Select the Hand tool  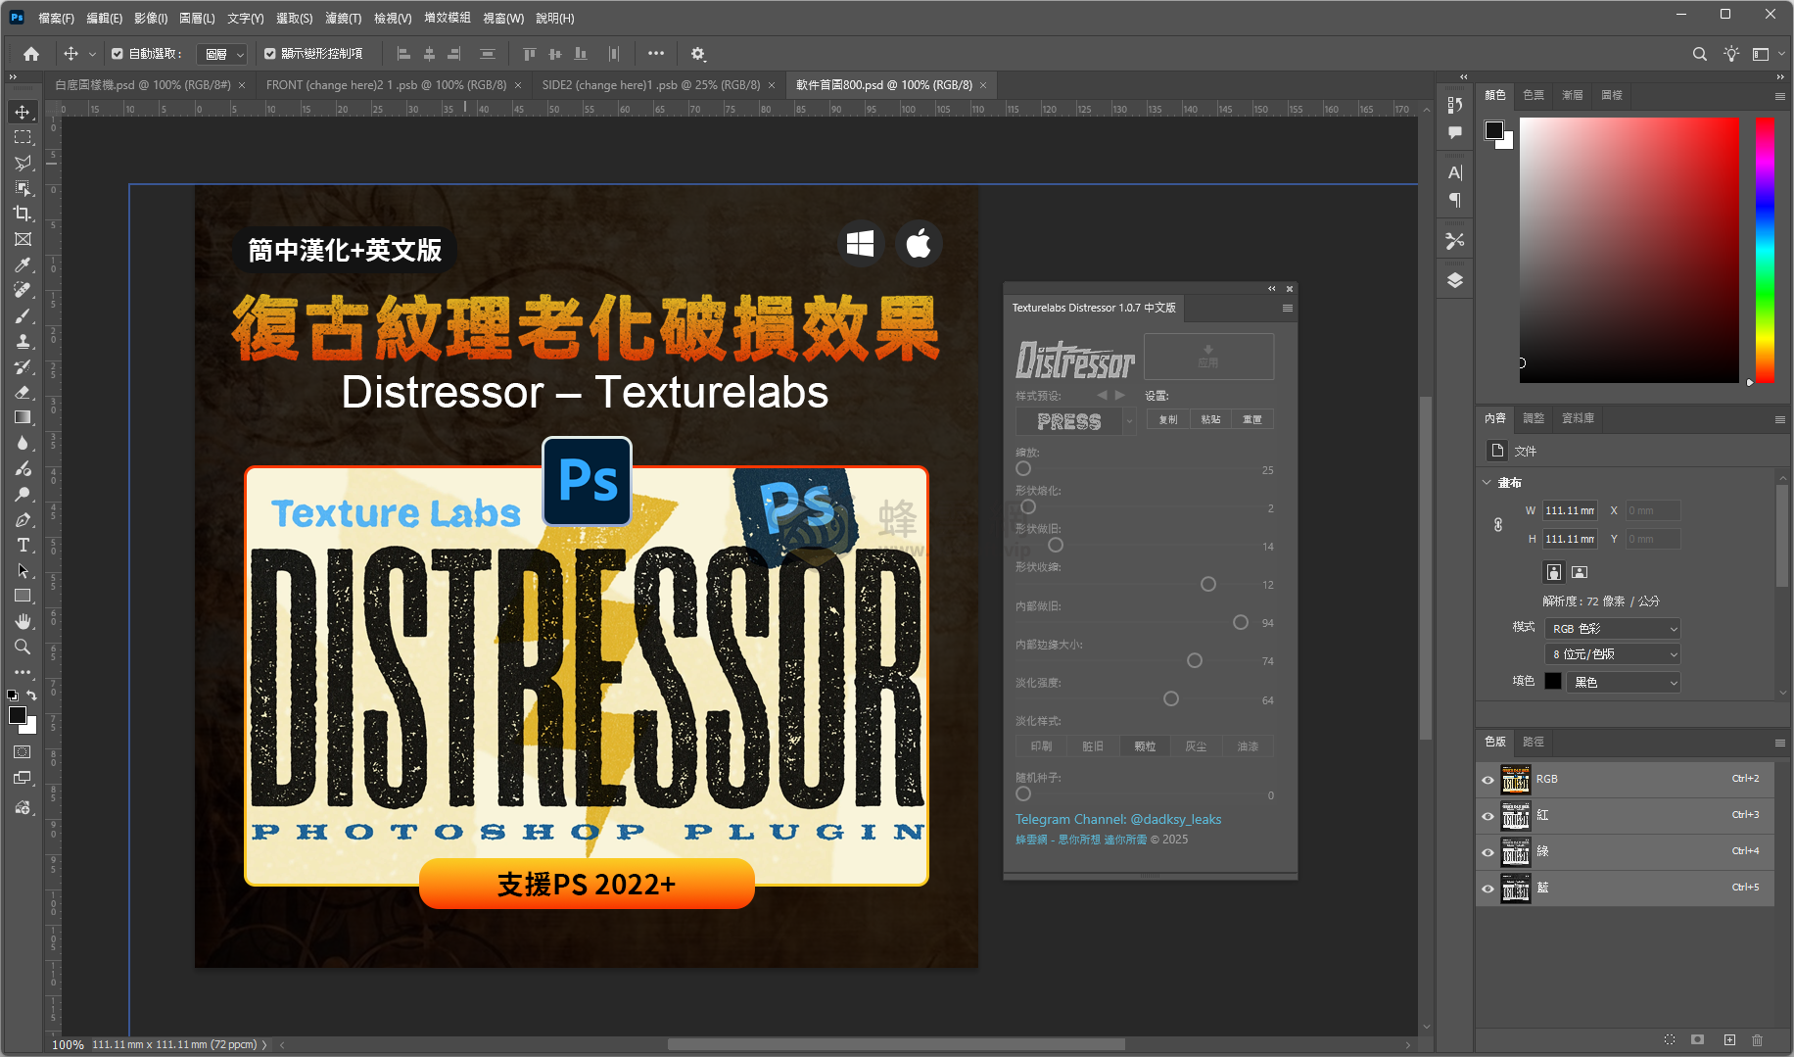(x=23, y=621)
